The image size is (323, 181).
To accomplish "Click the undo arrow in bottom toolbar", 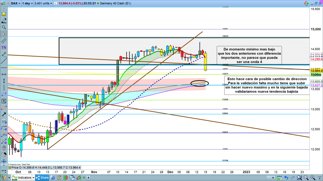I will 286,178.
